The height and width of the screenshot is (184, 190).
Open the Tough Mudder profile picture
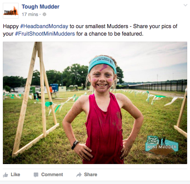(11, 11)
